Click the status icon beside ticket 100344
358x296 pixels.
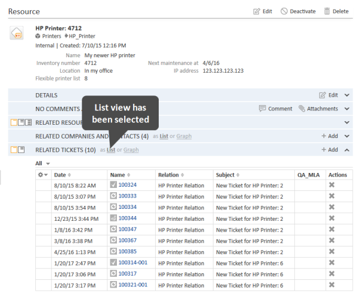(x=113, y=218)
